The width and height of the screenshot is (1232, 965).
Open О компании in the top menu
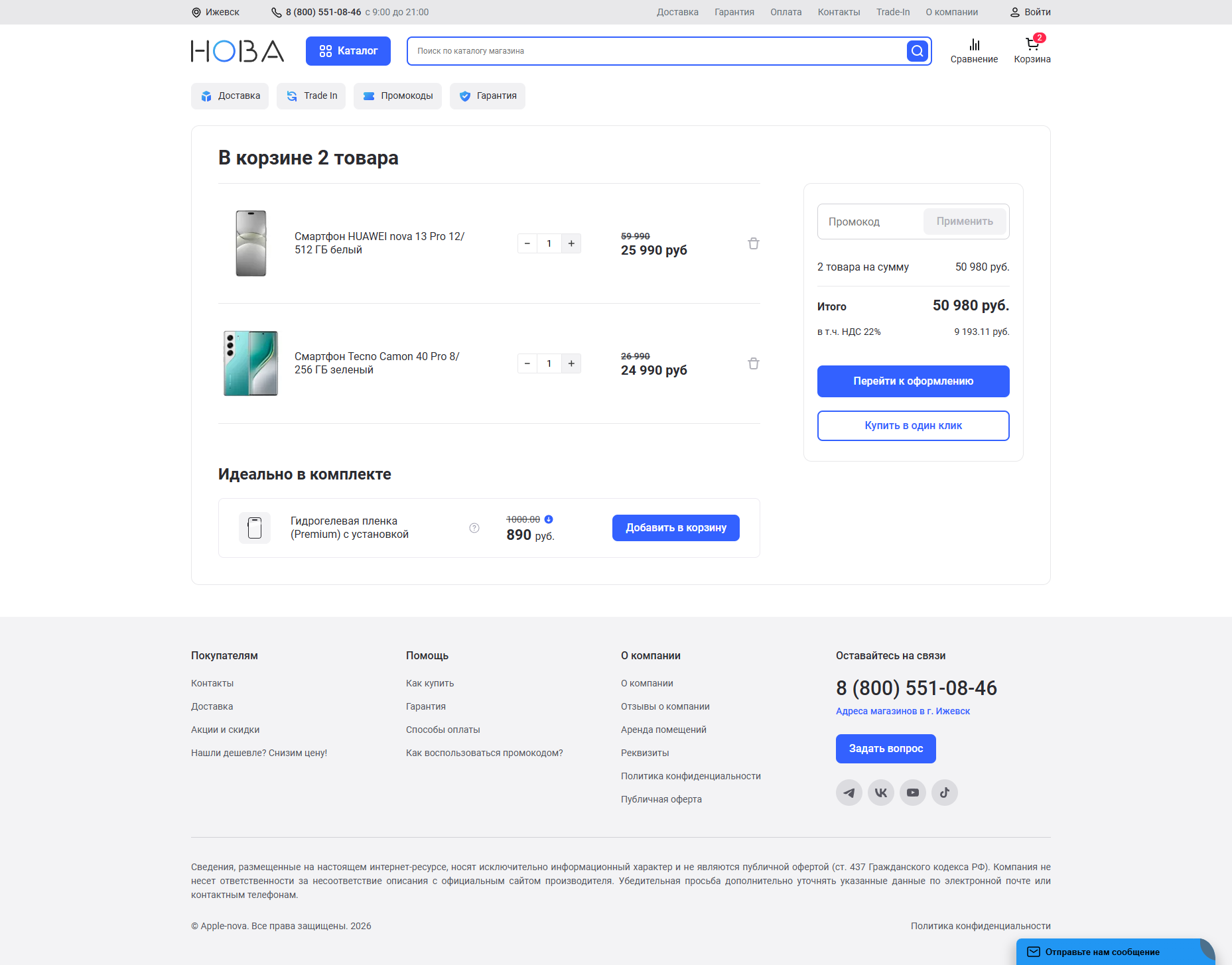click(x=952, y=12)
